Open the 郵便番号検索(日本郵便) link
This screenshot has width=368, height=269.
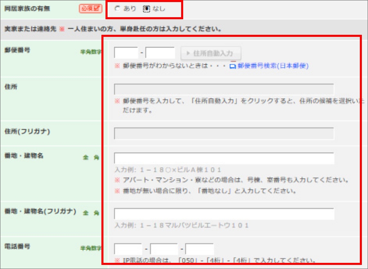click(273, 66)
